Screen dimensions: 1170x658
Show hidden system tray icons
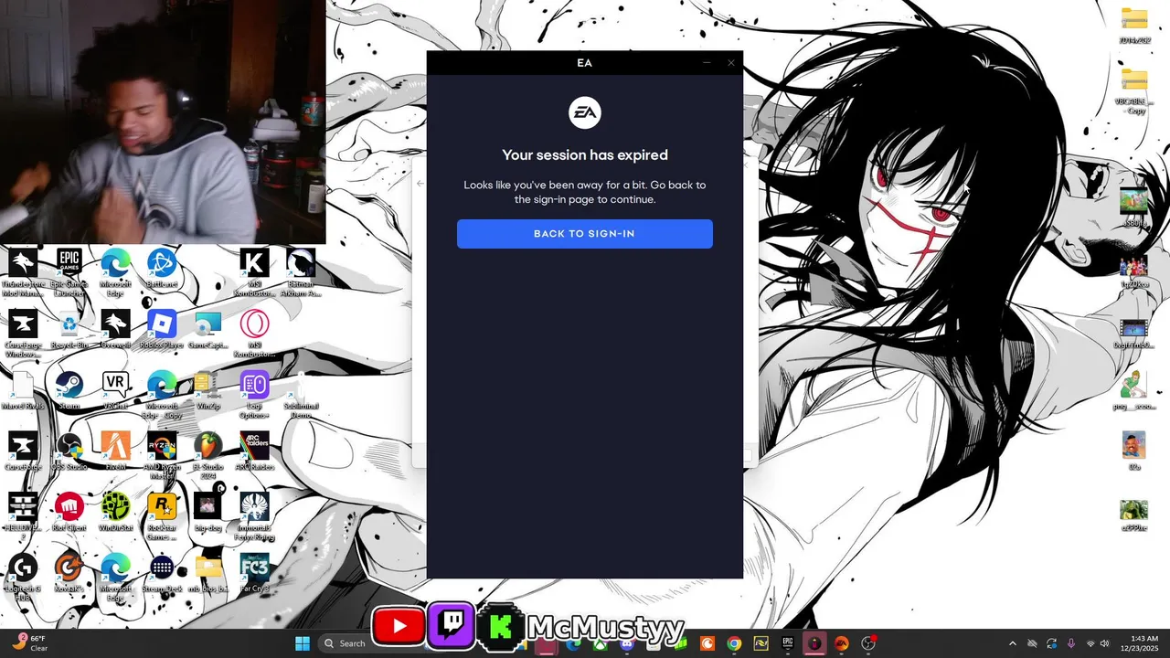pos(1012,643)
